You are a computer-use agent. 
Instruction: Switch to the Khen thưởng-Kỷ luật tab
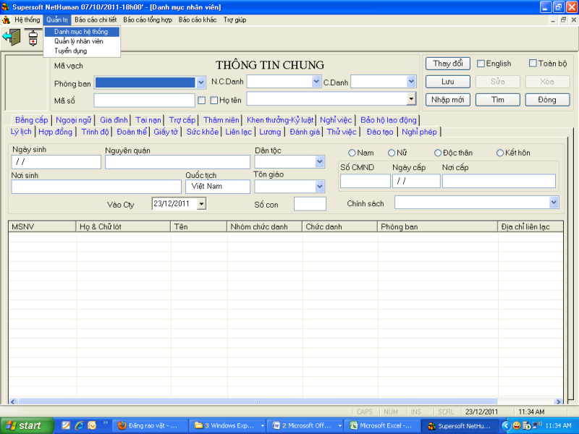[x=280, y=120]
